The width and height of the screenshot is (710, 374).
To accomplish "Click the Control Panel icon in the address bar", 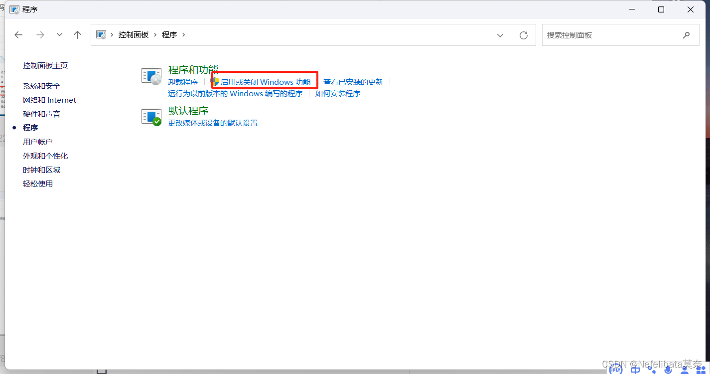I will click(x=101, y=35).
